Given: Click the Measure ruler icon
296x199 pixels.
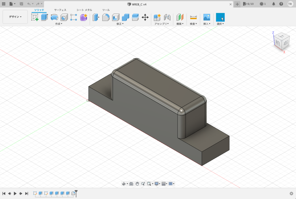Looking at the screenshot, I should click(x=193, y=17).
